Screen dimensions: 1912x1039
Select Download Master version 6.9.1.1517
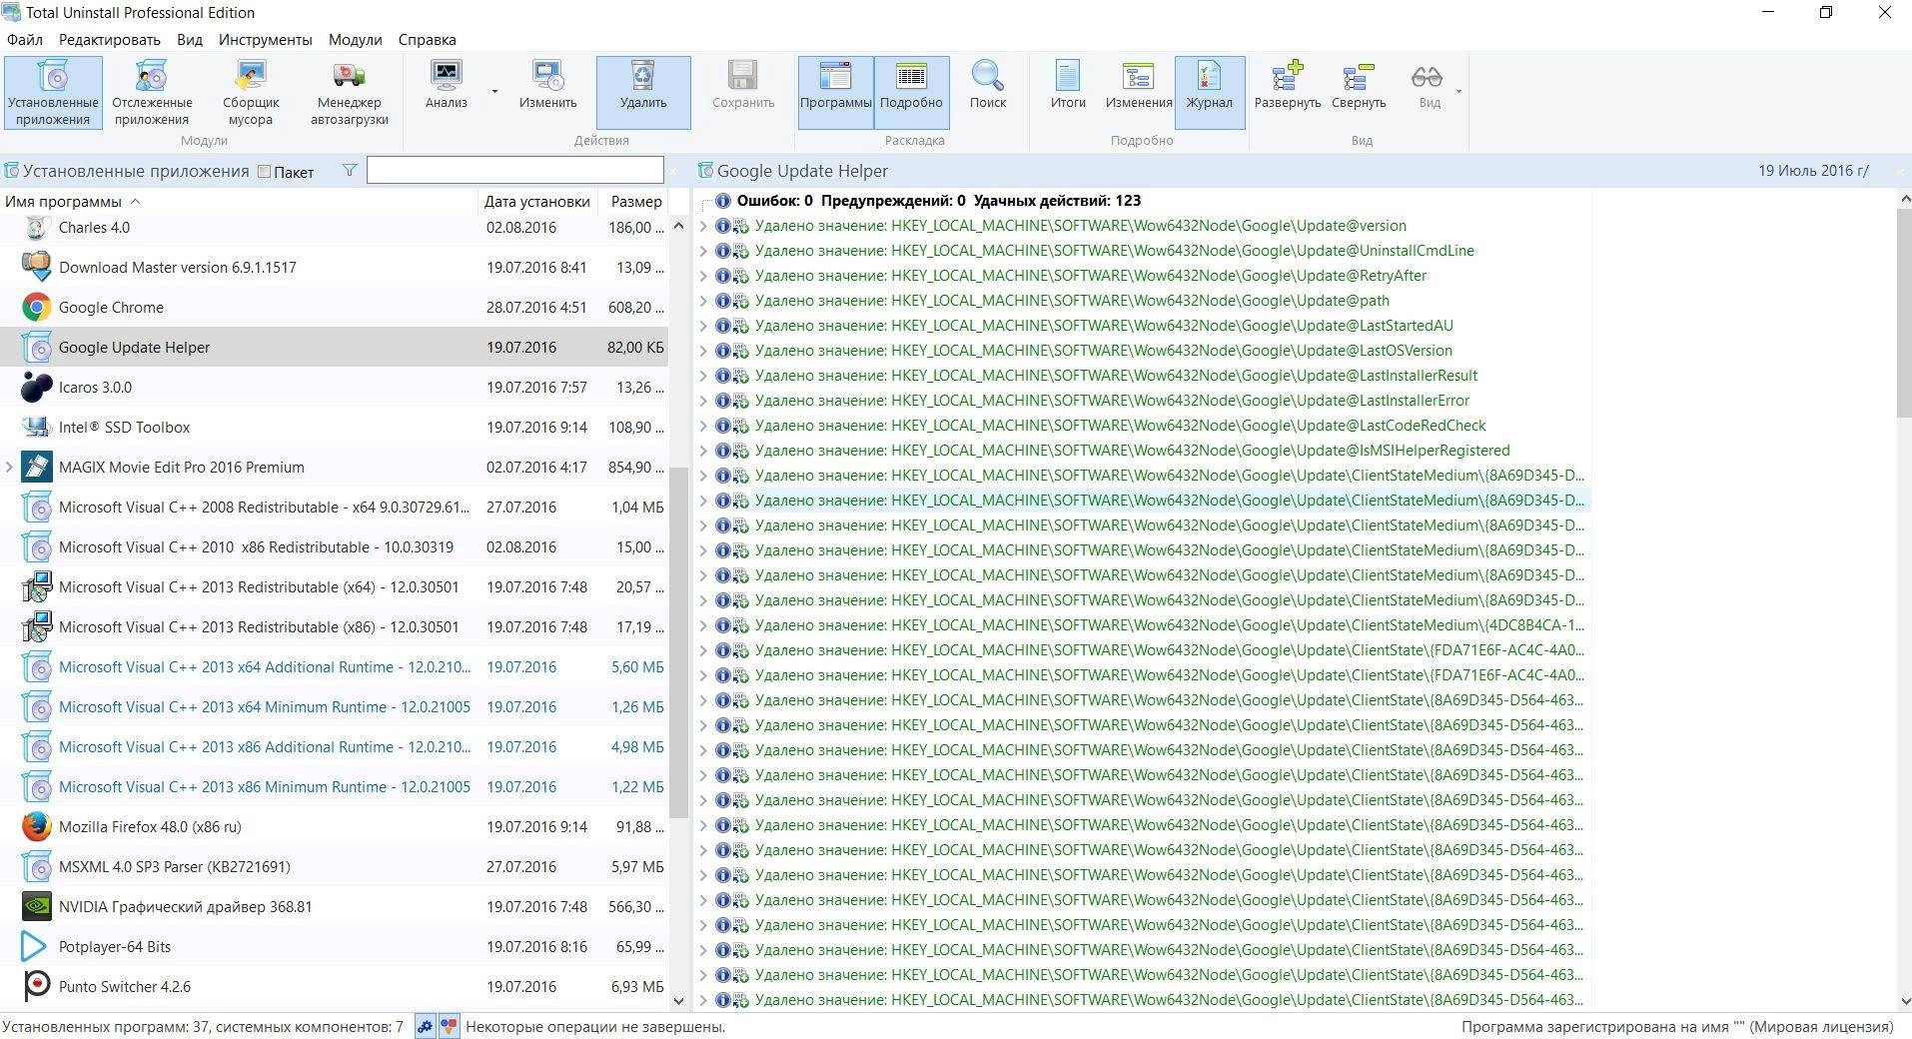(x=334, y=267)
